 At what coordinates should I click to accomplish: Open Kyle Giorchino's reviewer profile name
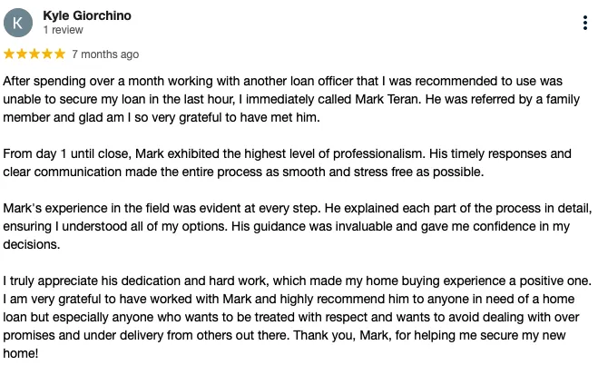pyautogui.click(x=87, y=15)
